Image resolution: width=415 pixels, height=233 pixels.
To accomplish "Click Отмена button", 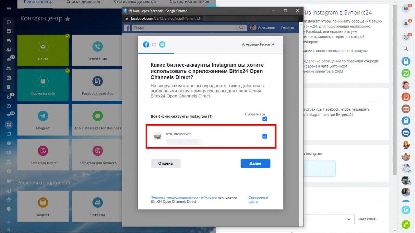I will tap(165, 163).
